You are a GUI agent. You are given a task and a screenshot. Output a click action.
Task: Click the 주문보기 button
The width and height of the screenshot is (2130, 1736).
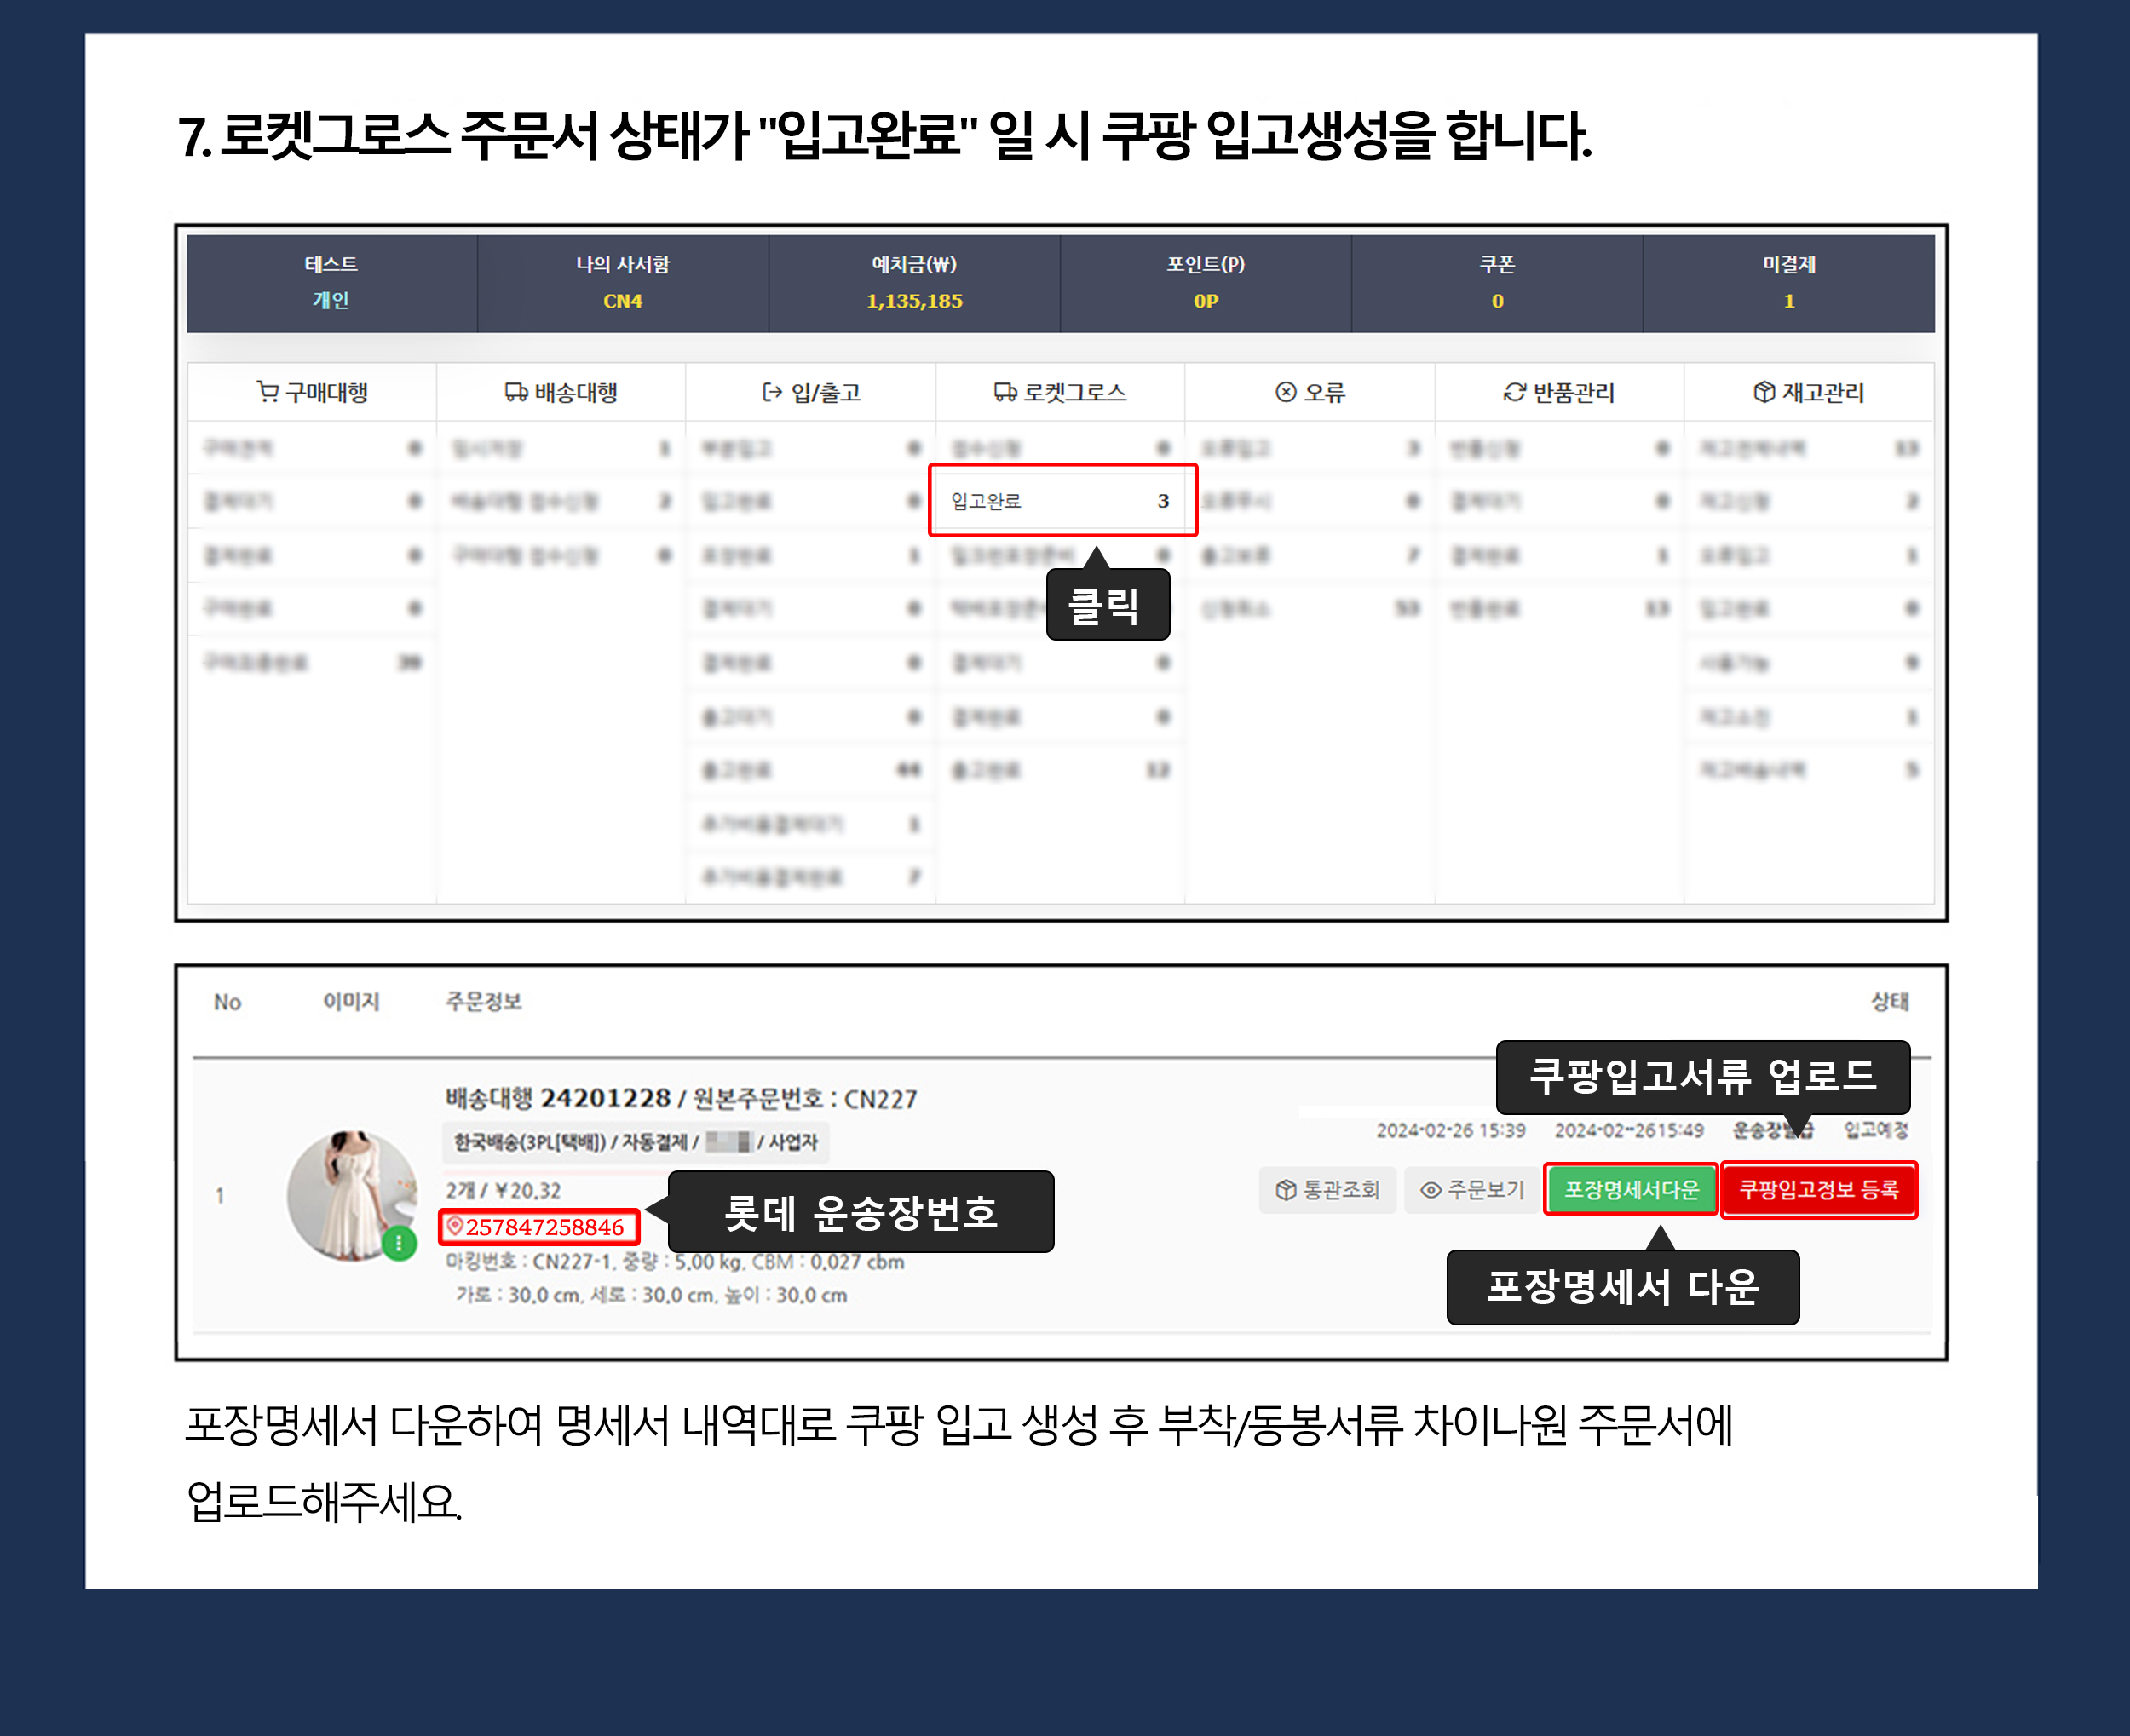(x=1472, y=1190)
